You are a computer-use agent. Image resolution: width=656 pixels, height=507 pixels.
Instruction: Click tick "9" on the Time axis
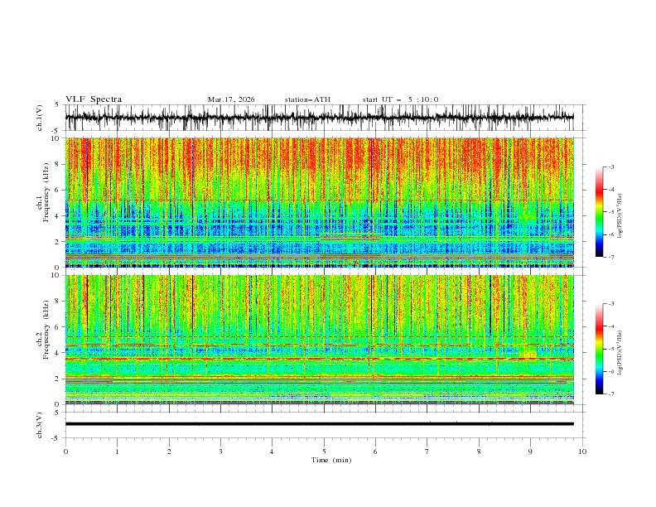pos(530,451)
